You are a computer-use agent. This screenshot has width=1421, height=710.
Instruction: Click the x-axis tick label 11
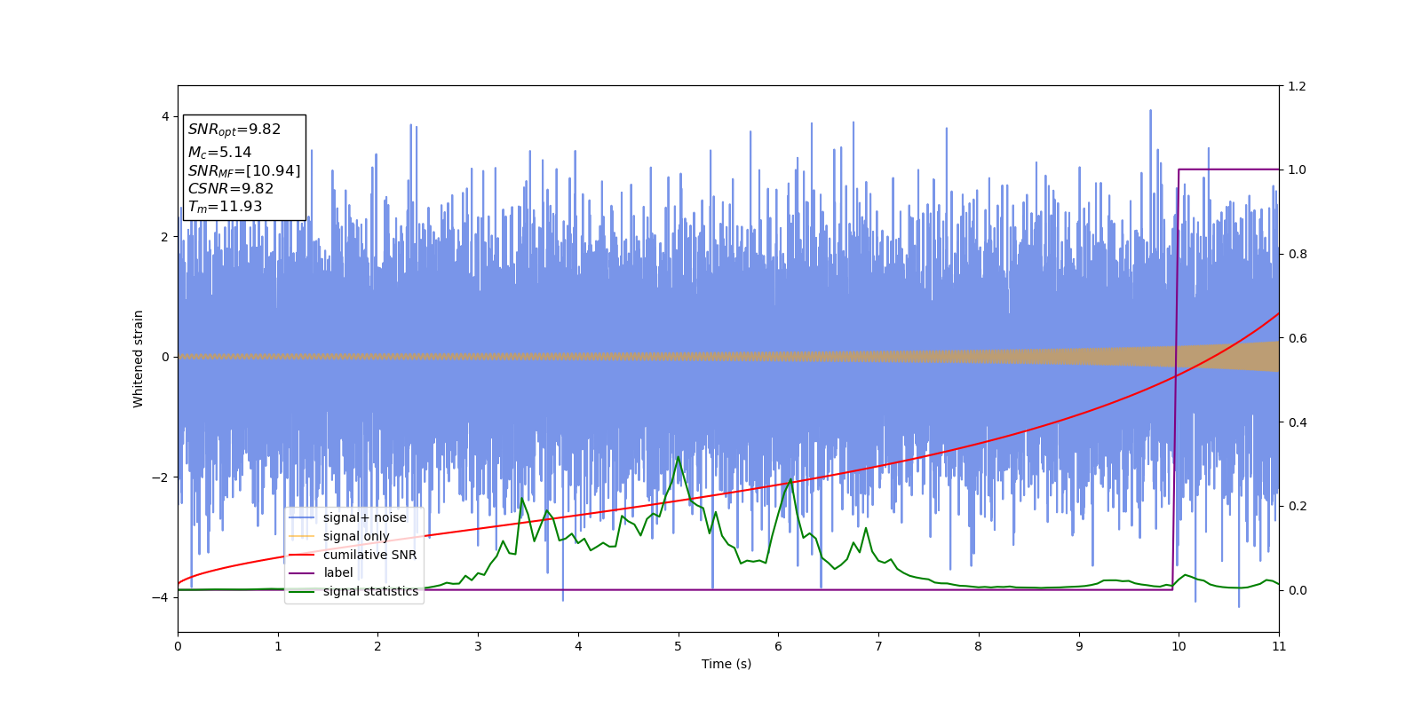pyautogui.click(x=1279, y=646)
